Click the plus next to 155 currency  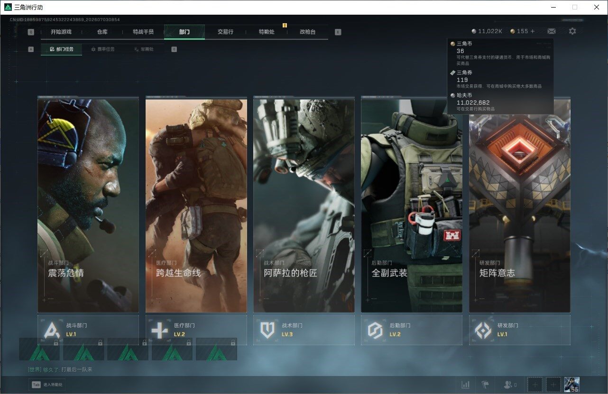[x=533, y=31]
